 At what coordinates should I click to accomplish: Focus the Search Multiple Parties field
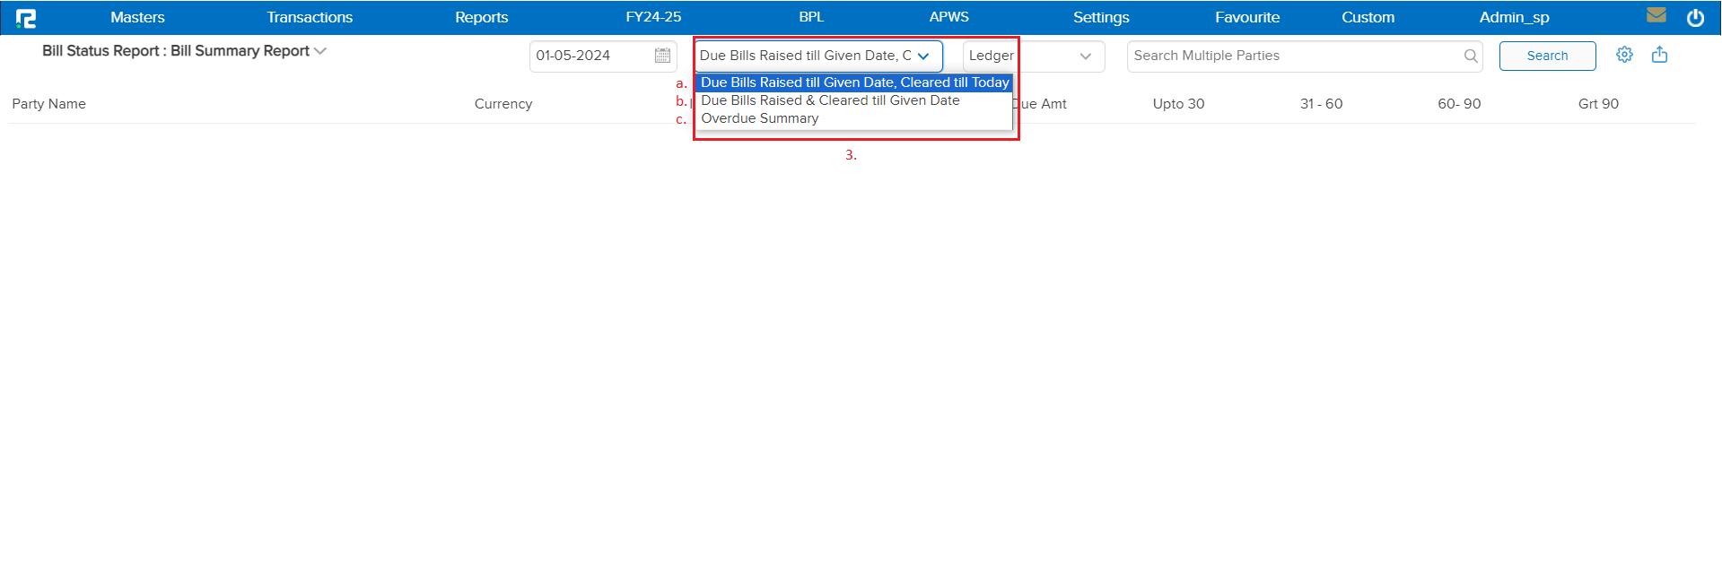(x=1292, y=56)
